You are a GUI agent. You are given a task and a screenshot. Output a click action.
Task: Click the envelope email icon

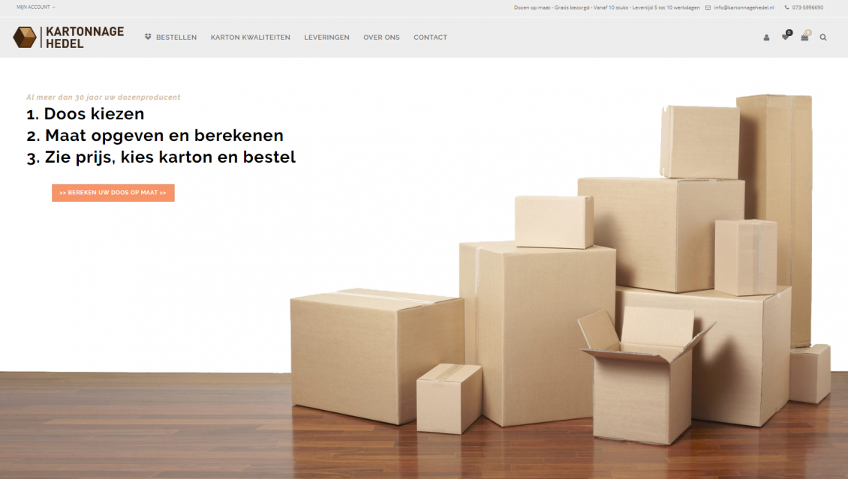click(708, 7)
